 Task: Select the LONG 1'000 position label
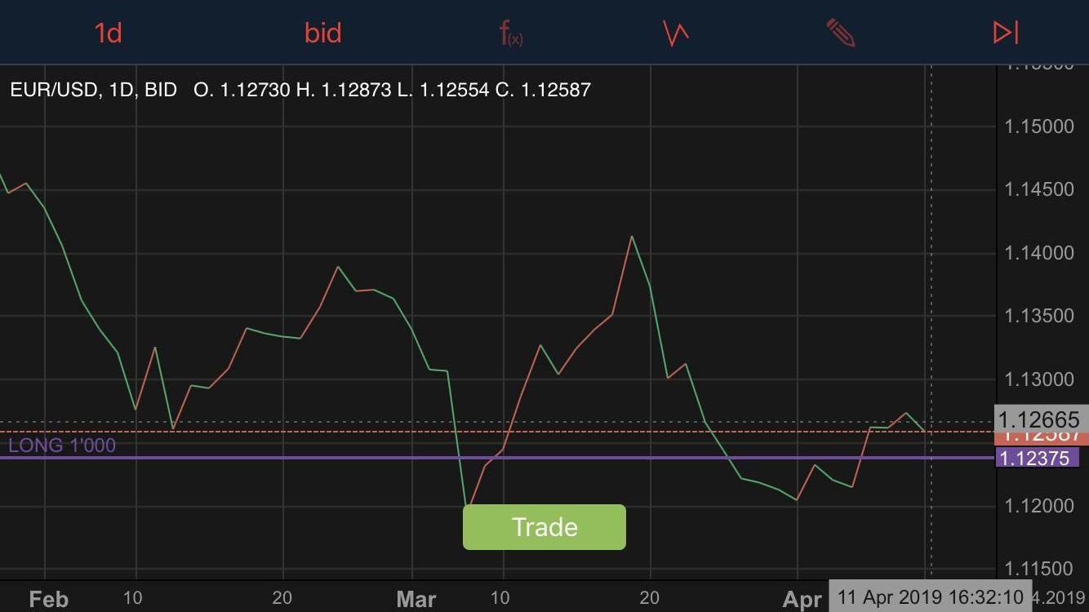62,446
